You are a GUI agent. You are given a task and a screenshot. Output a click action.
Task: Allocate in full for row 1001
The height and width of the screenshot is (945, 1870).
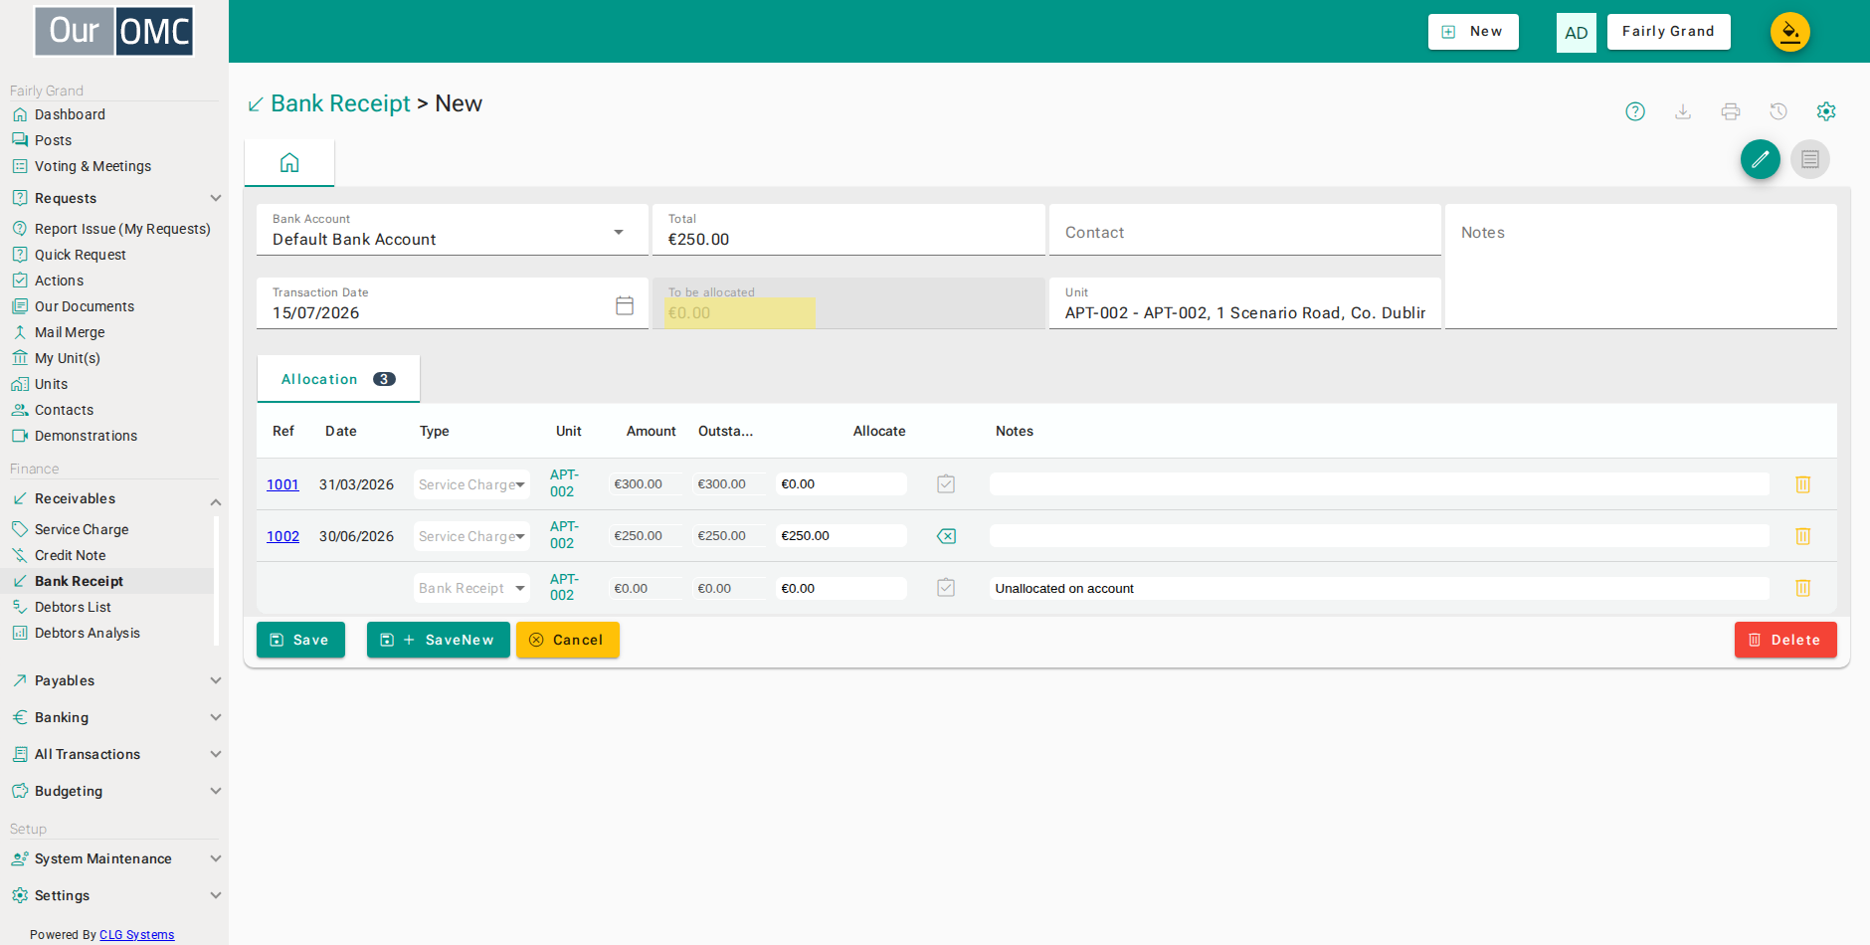click(x=946, y=484)
